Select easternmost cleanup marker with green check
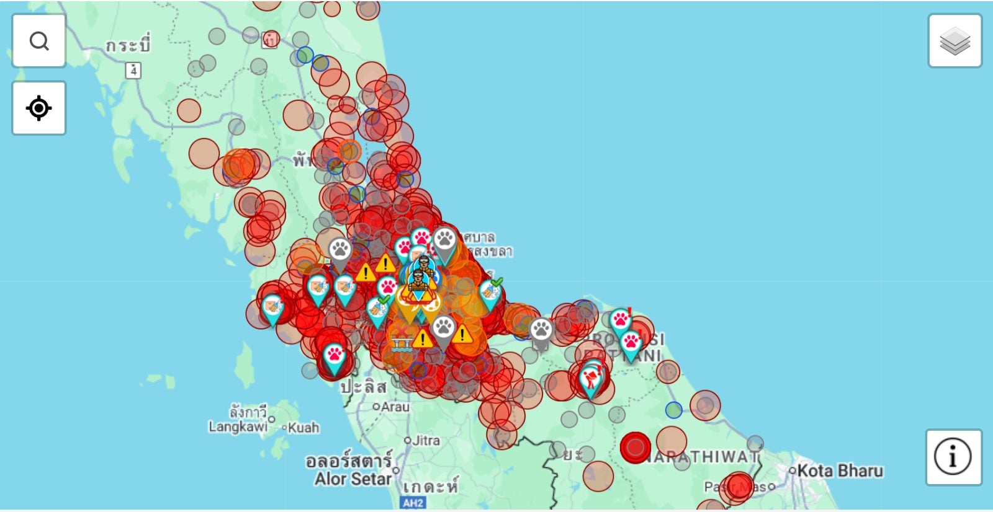Viewport: 993px width, 512px height. (490, 292)
